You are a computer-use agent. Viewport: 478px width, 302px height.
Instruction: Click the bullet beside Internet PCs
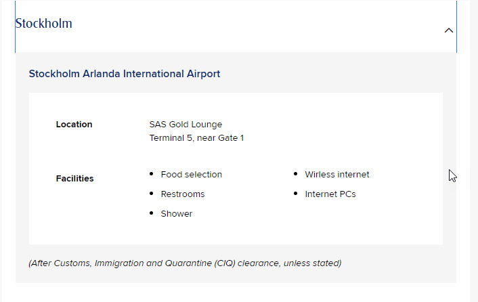click(296, 194)
